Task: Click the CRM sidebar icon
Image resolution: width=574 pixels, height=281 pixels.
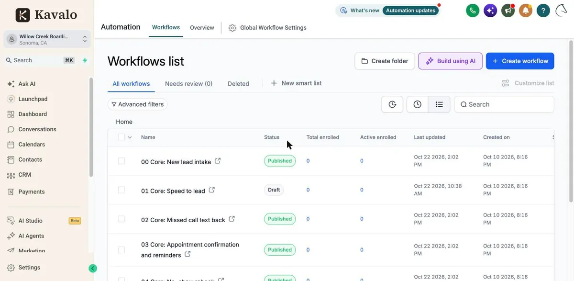Action: (11, 175)
